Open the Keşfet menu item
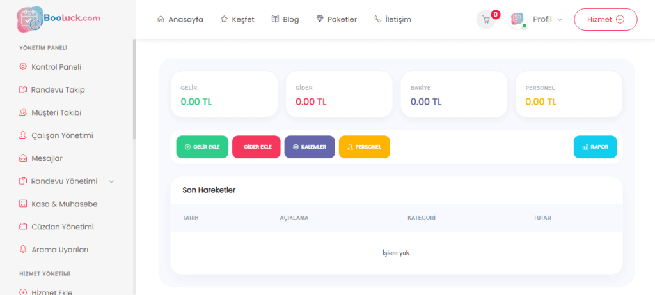Viewport: 655px width, 295px height. click(x=237, y=20)
